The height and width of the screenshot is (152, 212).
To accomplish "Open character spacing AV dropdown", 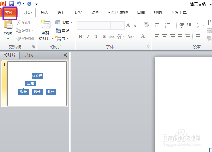I will pos(120,36).
